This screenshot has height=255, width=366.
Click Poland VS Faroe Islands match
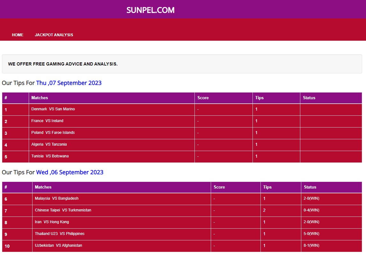[53, 133]
